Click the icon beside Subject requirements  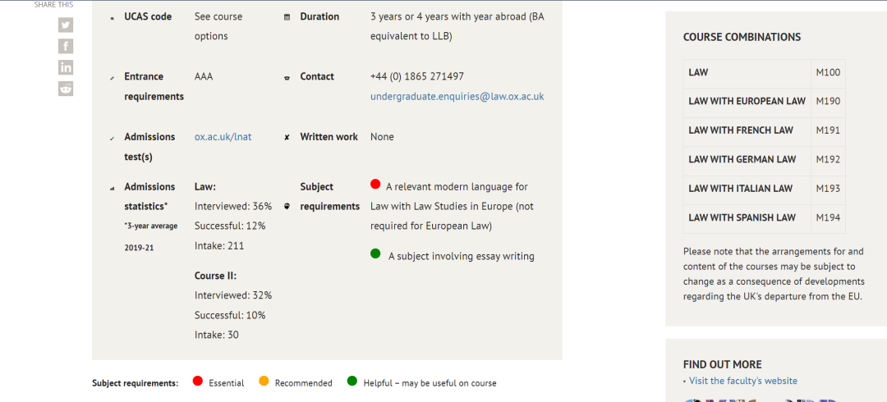click(287, 207)
